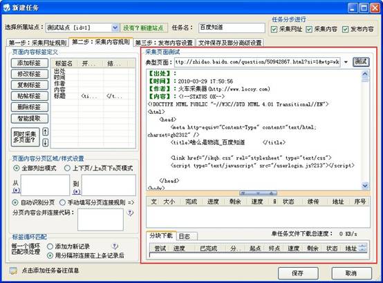Toggle 采集网址 checkbox

274,29
